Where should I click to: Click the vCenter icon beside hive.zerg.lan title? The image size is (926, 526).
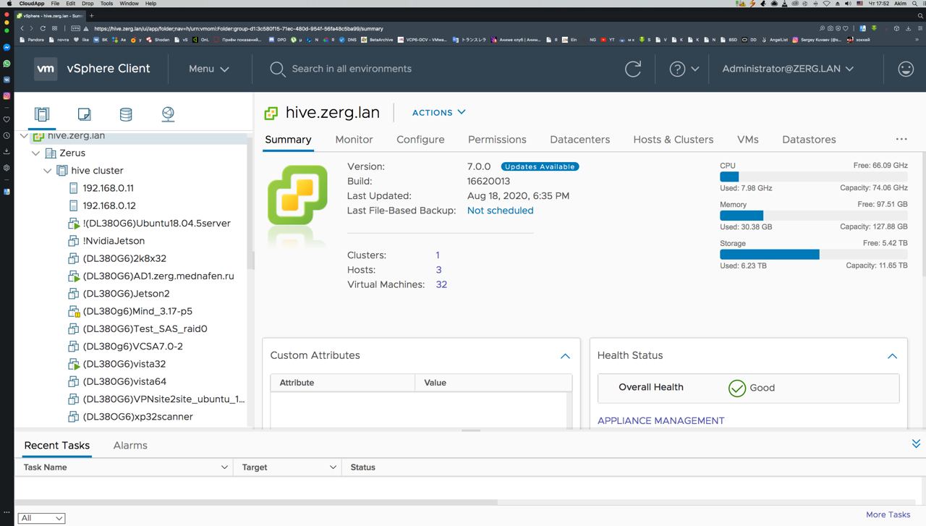click(271, 113)
